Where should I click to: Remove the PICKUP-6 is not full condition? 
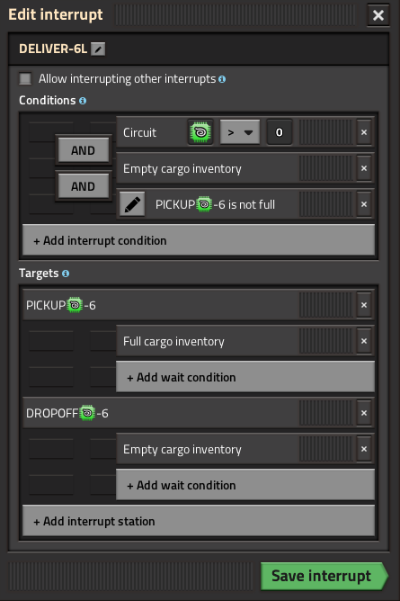(364, 204)
